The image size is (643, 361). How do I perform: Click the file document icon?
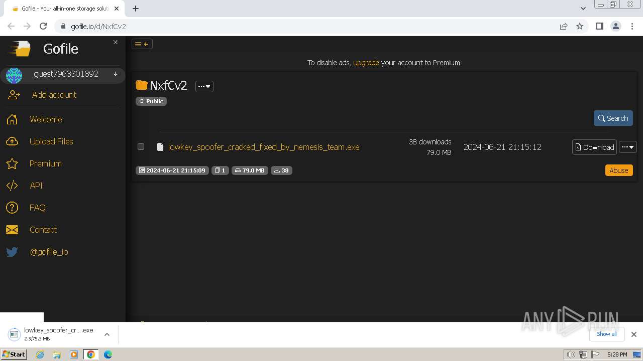coord(160,147)
